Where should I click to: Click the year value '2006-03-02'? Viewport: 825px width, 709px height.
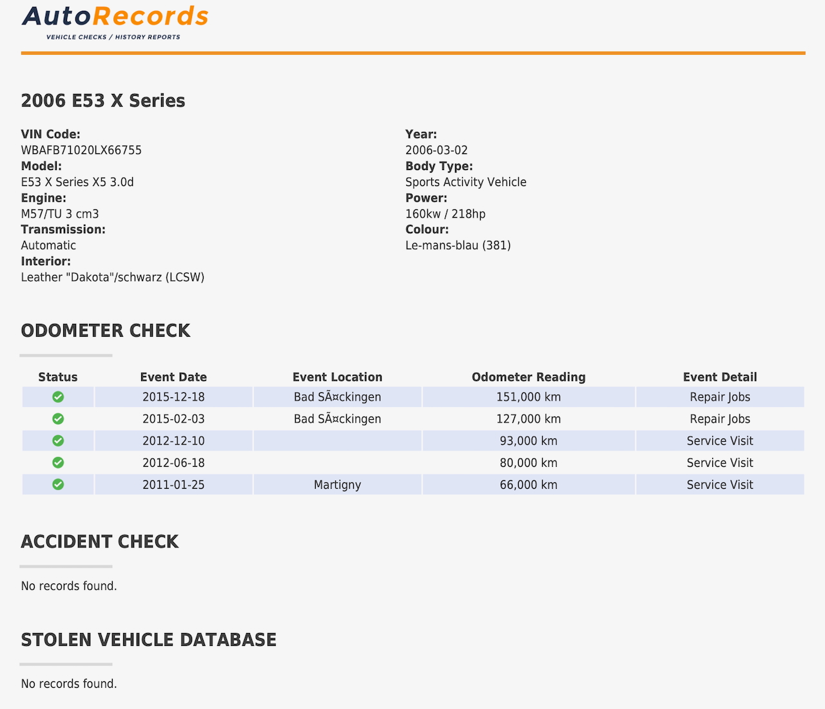coord(436,150)
